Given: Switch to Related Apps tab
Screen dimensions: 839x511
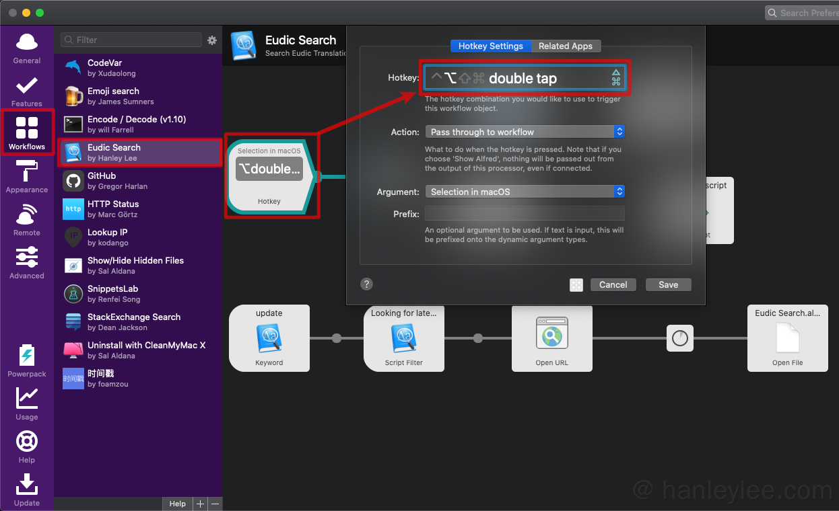Looking at the screenshot, I should [566, 46].
